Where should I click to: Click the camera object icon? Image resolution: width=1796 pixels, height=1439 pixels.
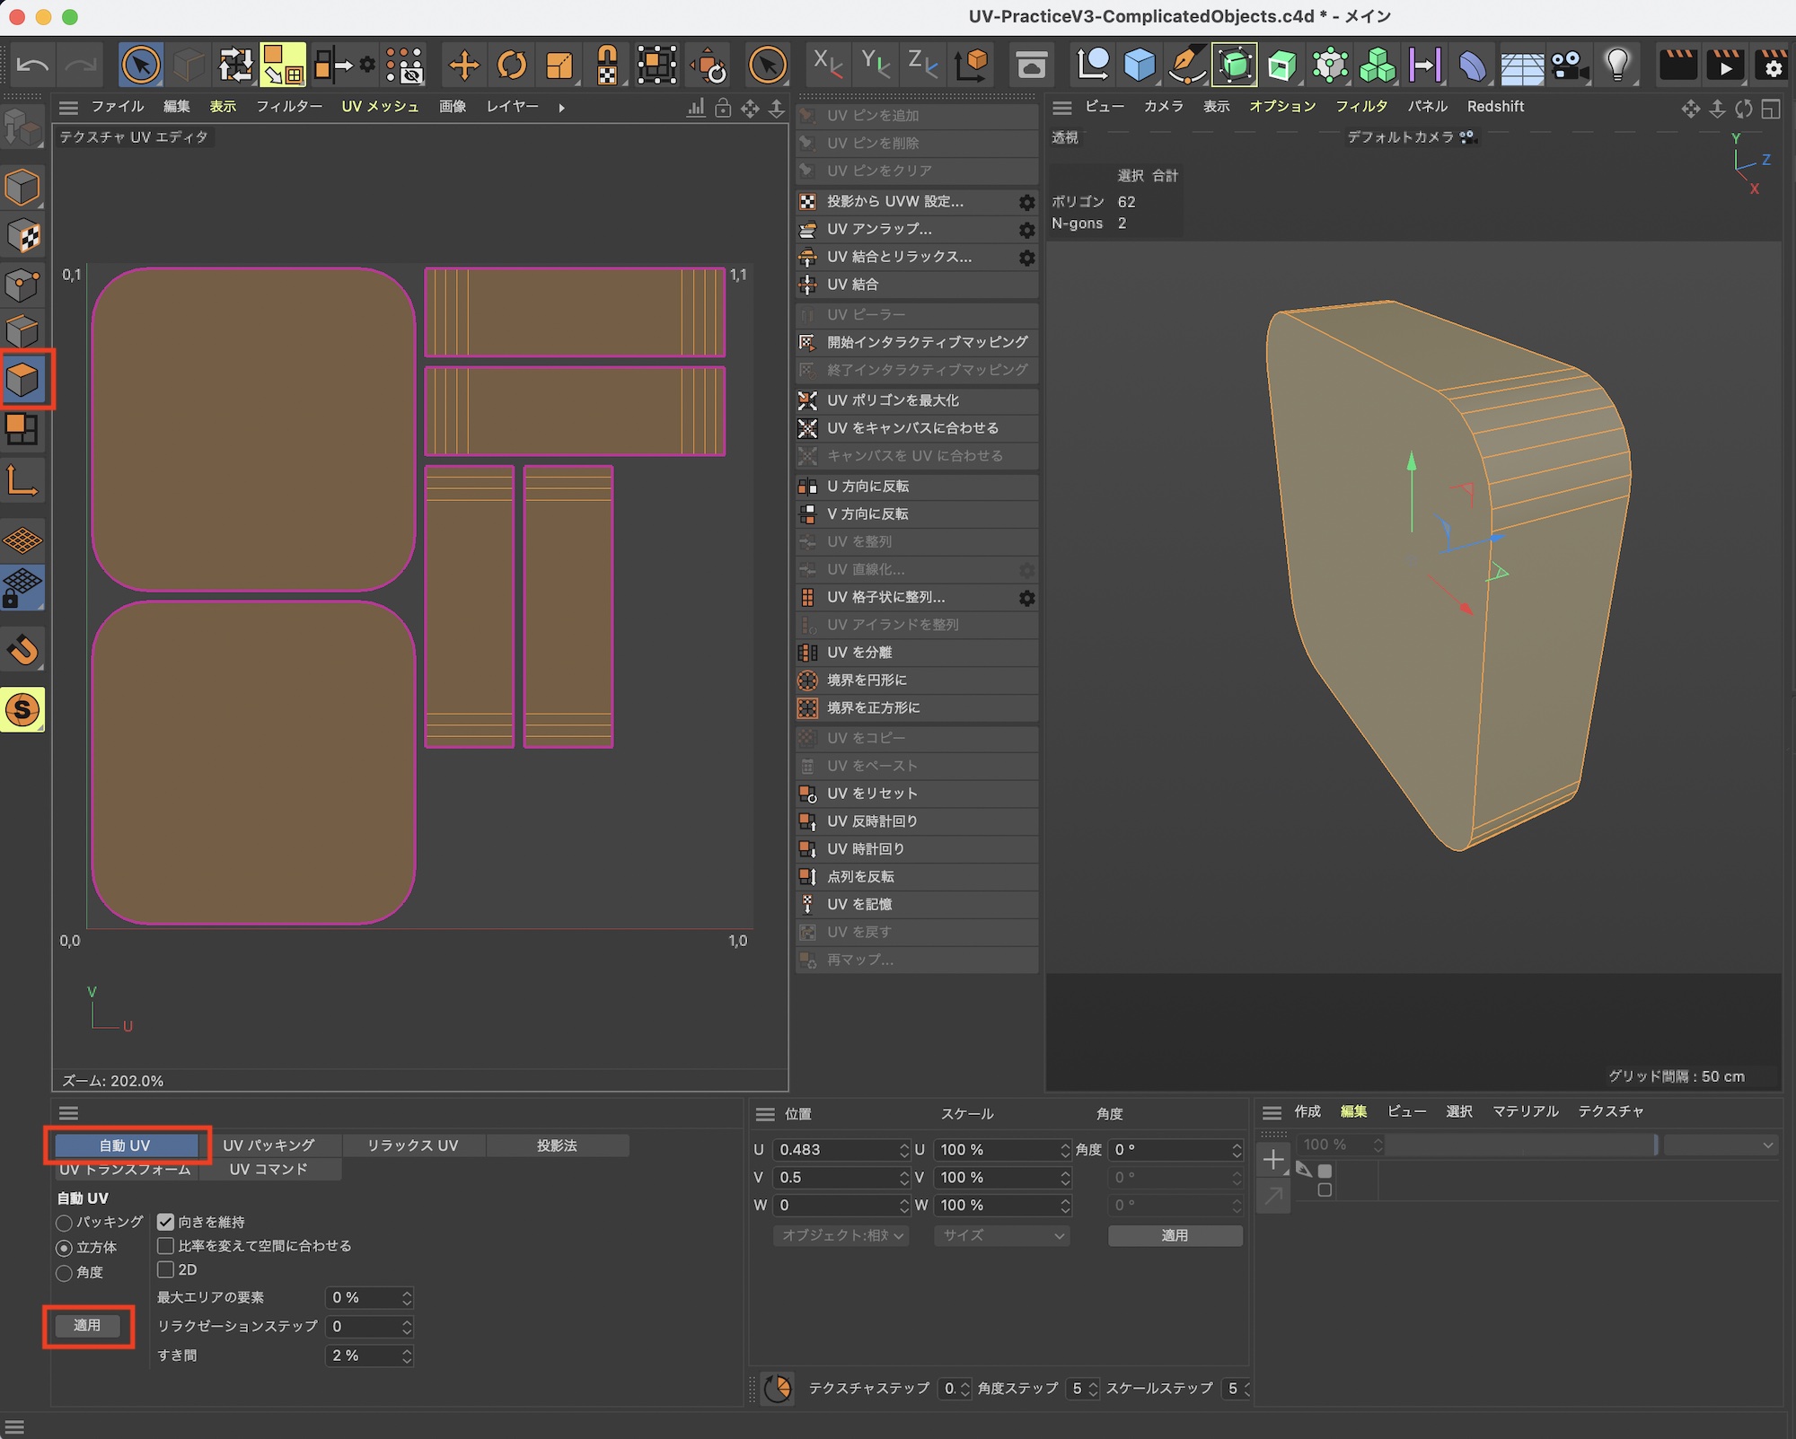(1569, 65)
